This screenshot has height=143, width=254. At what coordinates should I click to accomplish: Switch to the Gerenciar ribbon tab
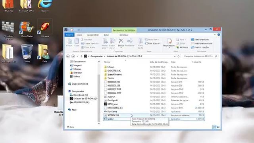pos(124,35)
